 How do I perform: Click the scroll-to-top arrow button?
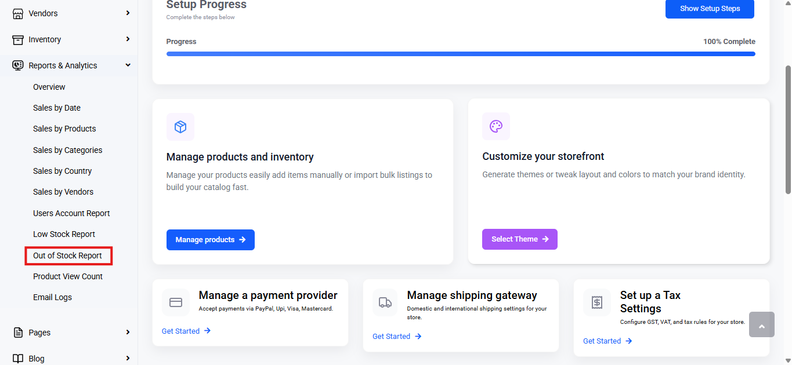click(762, 324)
